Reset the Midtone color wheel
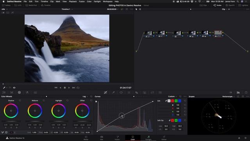Screen dimensions: 250x141 pos(44,101)
